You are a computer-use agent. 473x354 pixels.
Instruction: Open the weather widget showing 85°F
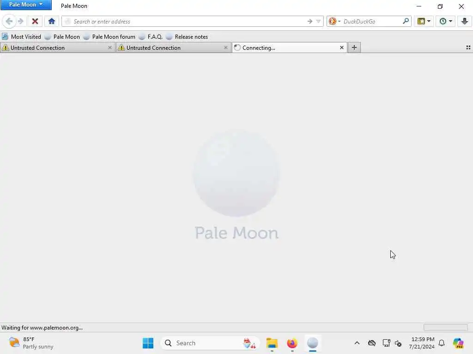(x=31, y=343)
